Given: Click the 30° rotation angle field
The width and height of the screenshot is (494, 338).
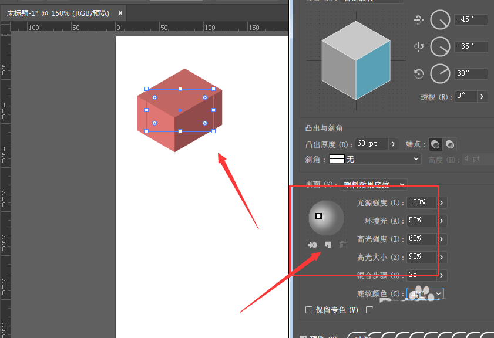Looking at the screenshot, I should [x=471, y=73].
